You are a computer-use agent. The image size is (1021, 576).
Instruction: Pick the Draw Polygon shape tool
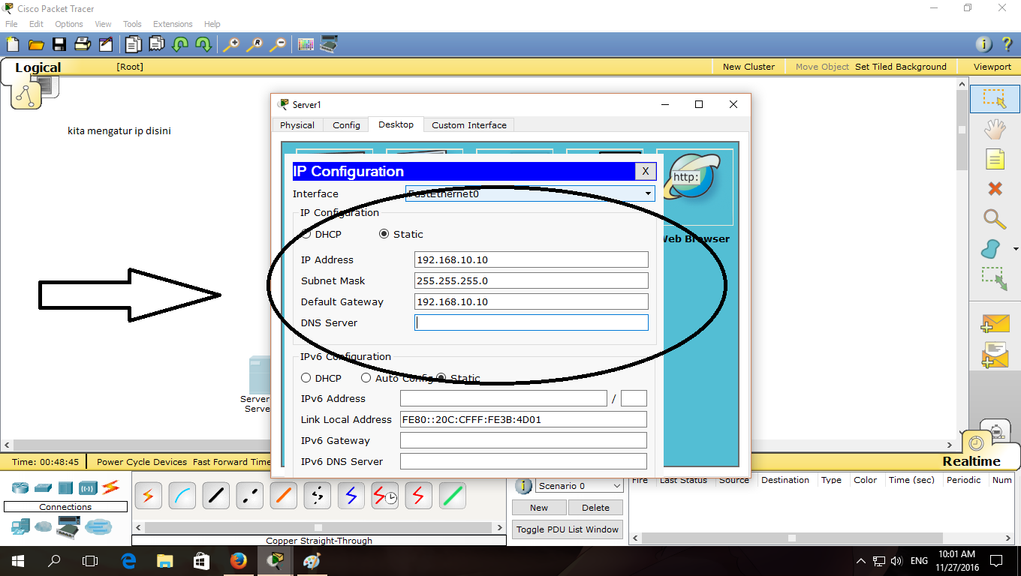tap(991, 248)
